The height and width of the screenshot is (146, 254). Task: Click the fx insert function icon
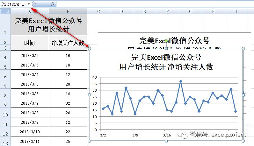[53, 4]
